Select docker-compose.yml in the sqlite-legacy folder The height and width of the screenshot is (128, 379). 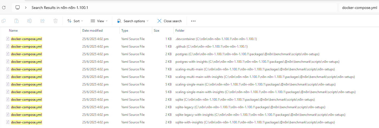(27, 107)
